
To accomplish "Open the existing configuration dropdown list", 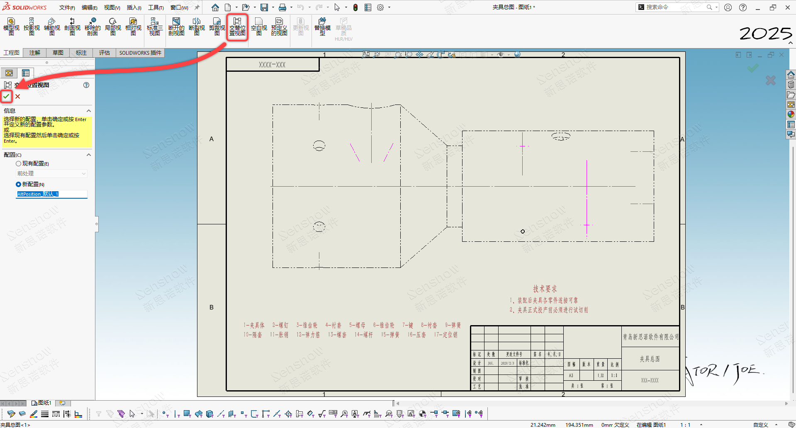I will 51,174.
